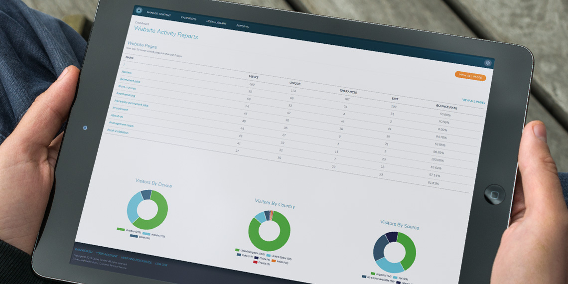
Task: Click the 167 entrances value
Action: tap(347, 99)
